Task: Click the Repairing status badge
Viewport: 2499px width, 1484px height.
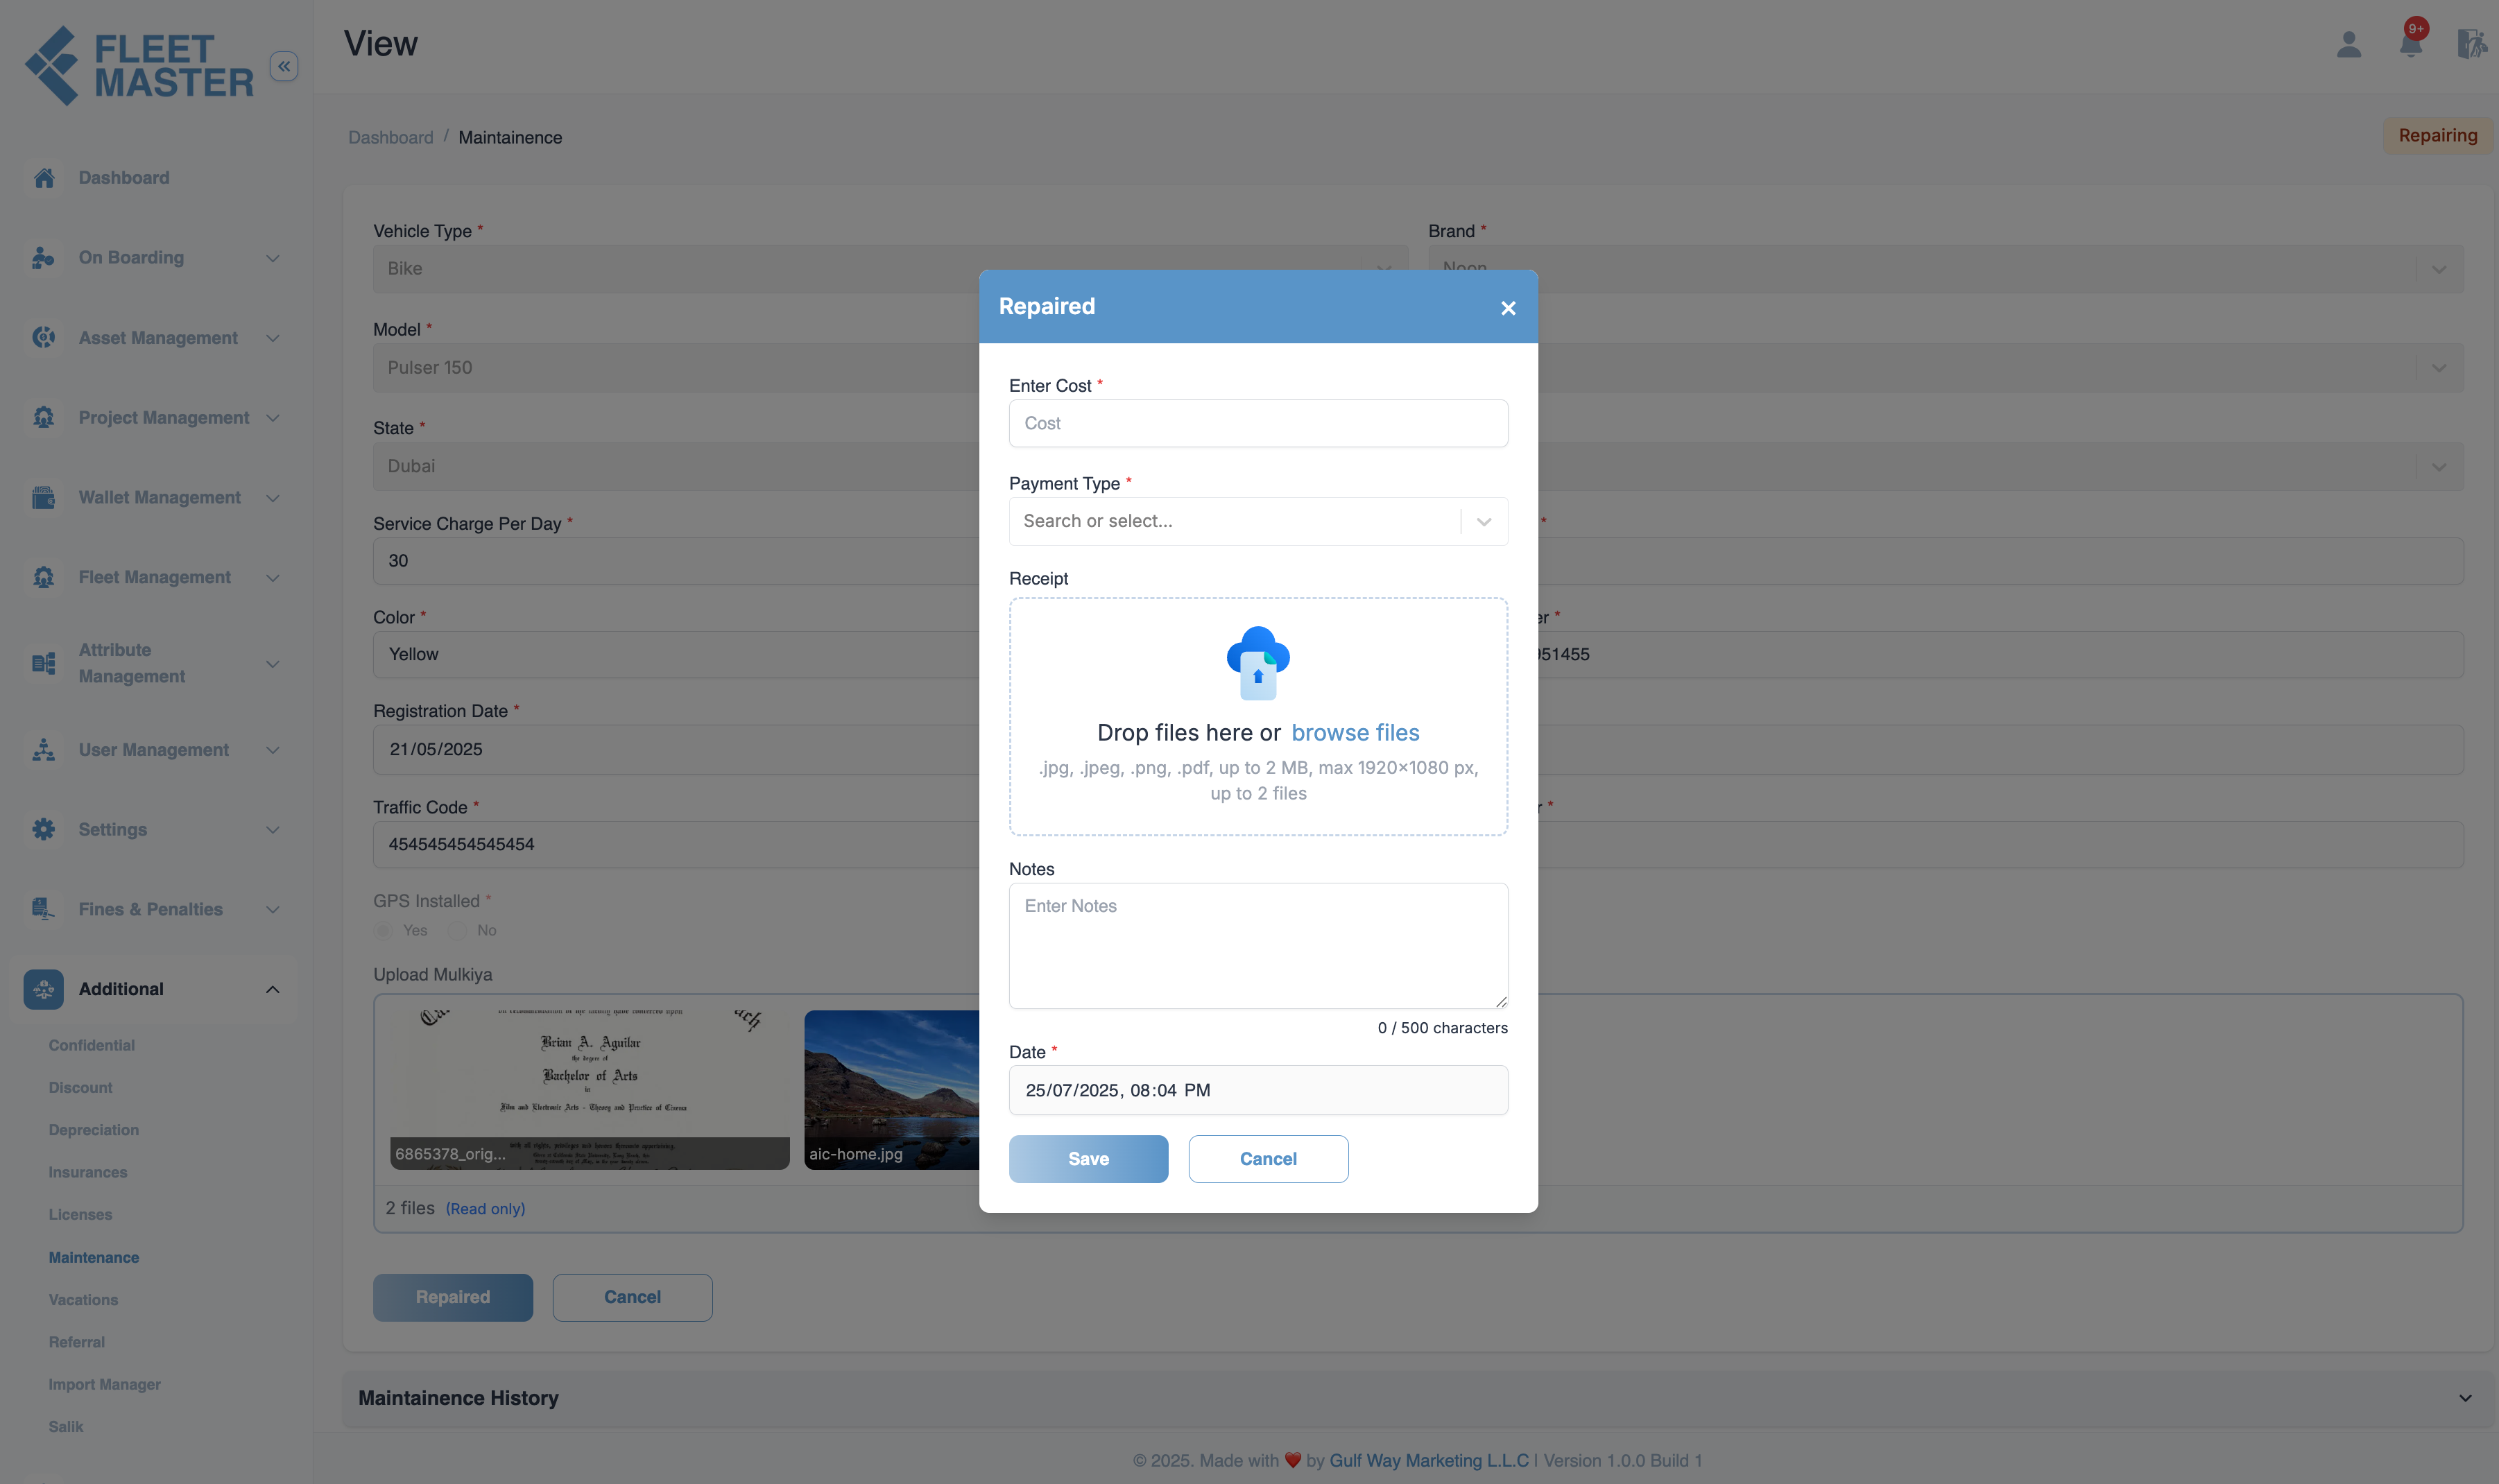Action: pos(2438,136)
